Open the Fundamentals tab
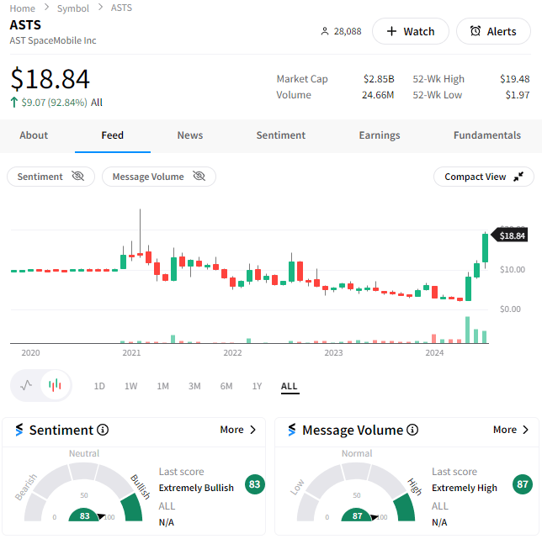542x539 pixels. (x=486, y=135)
